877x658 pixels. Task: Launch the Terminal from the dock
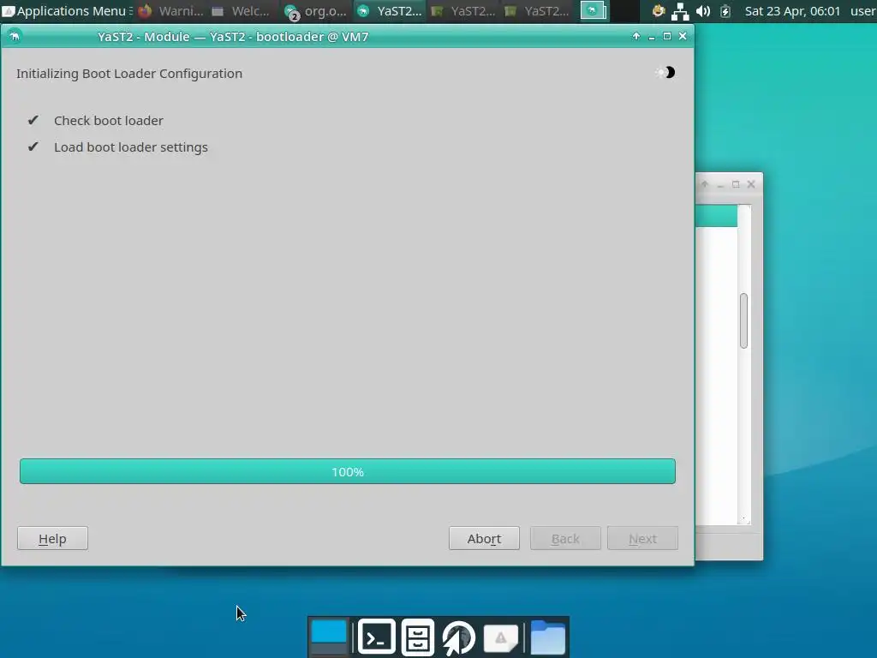[x=377, y=637]
